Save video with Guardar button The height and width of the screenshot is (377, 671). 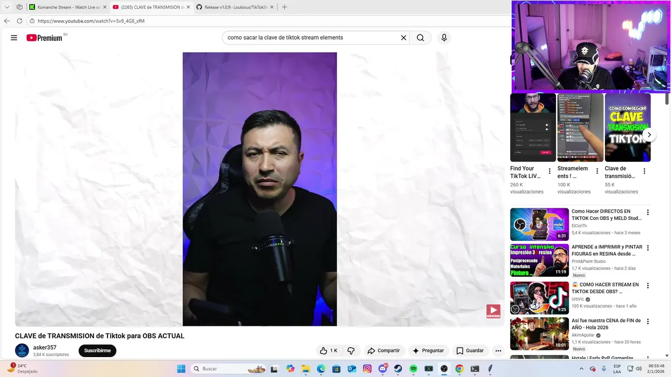470,351
